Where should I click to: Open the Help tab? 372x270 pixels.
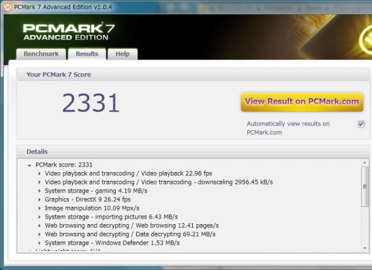point(122,54)
